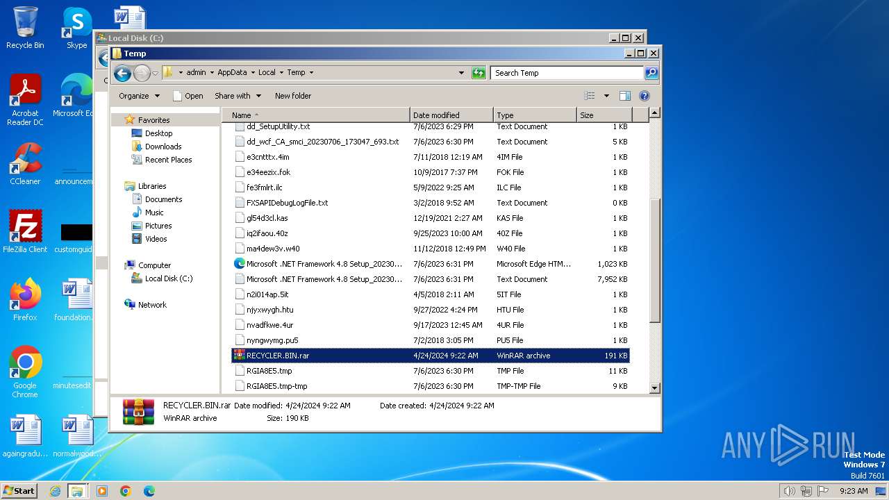889x500 pixels.
Task: Select Videos library
Action: (156, 239)
